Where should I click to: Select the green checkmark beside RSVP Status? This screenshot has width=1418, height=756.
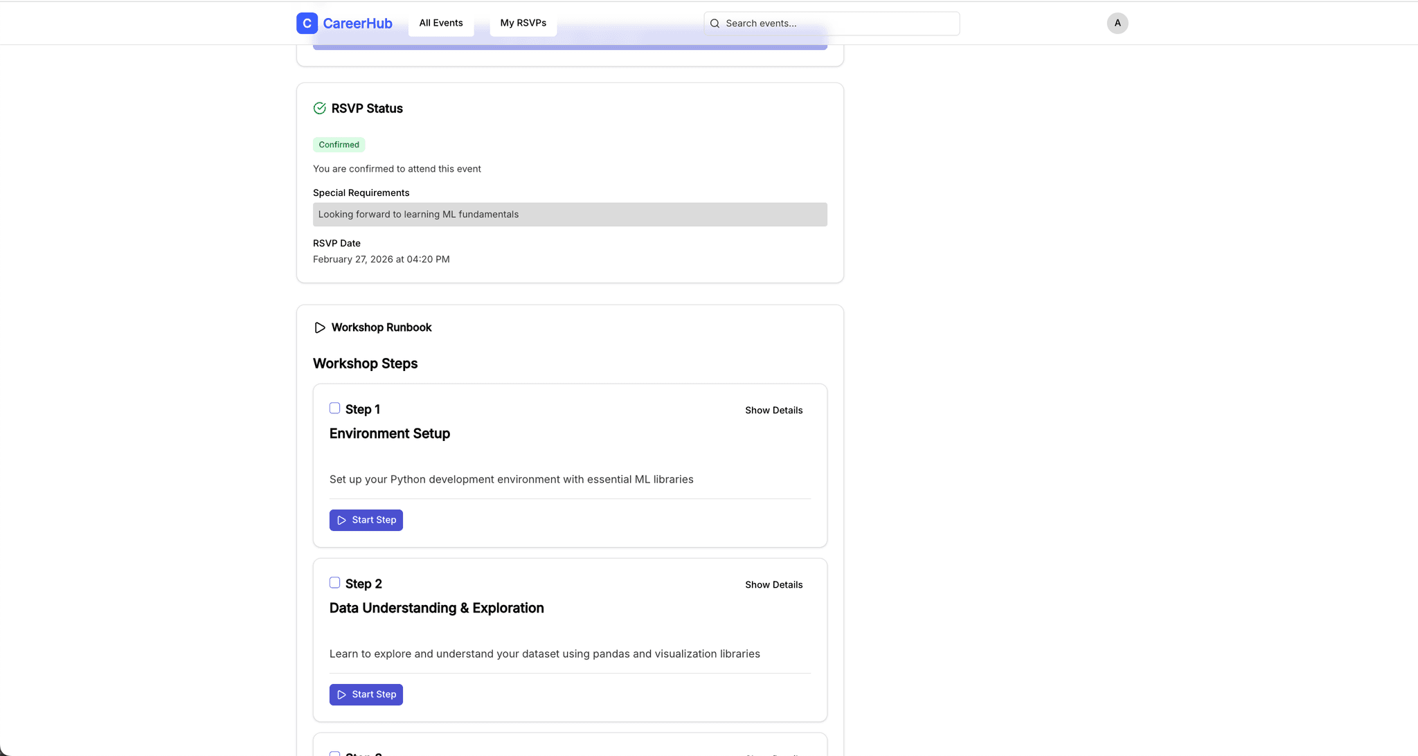click(x=320, y=108)
